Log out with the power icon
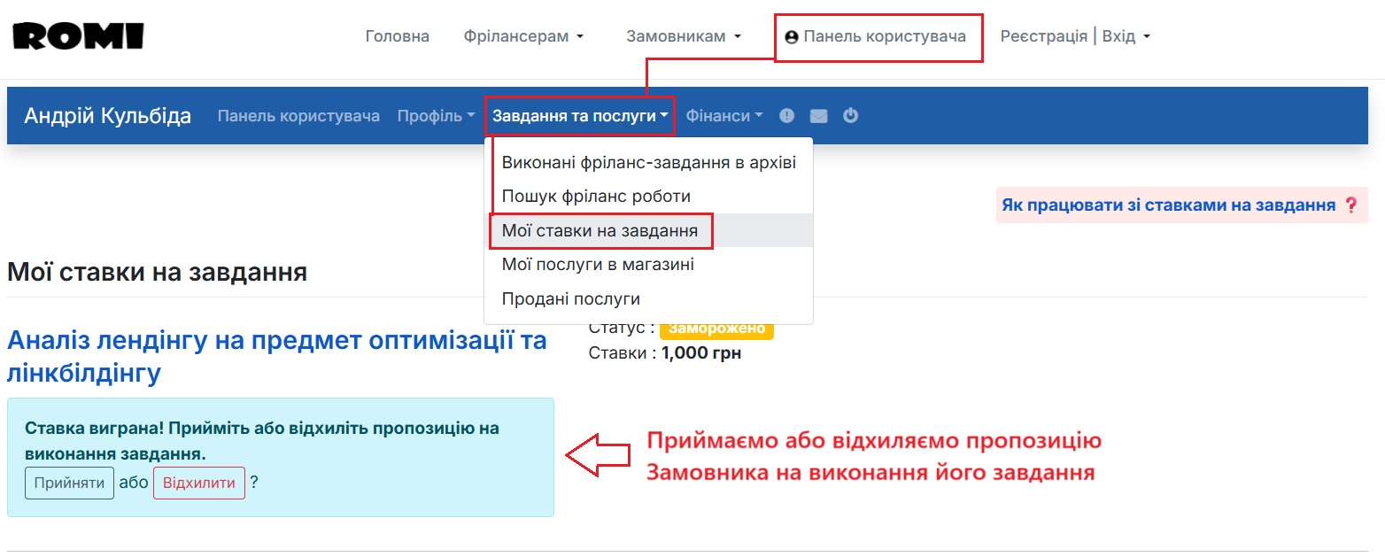 (850, 114)
